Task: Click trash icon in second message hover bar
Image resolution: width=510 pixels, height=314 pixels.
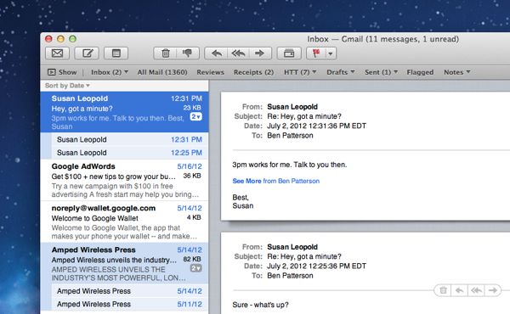Action: (x=443, y=290)
